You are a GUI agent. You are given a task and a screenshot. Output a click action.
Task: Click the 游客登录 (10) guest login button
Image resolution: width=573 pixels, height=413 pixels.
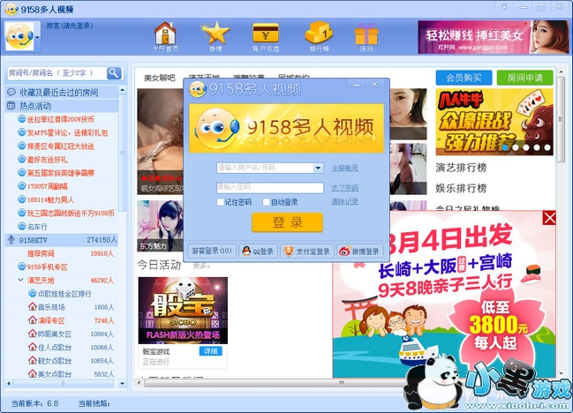[212, 251]
